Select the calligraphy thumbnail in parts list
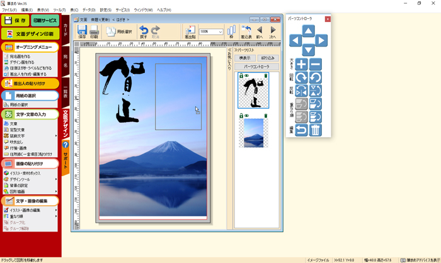Viewport: 441px width, 263px height. pyautogui.click(x=253, y=93)
